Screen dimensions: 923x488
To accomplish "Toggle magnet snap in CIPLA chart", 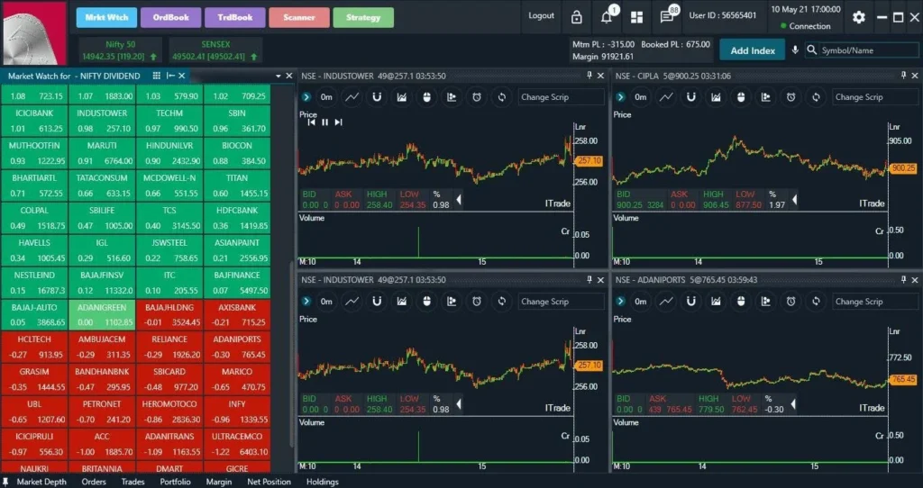I will pos(691,97).
